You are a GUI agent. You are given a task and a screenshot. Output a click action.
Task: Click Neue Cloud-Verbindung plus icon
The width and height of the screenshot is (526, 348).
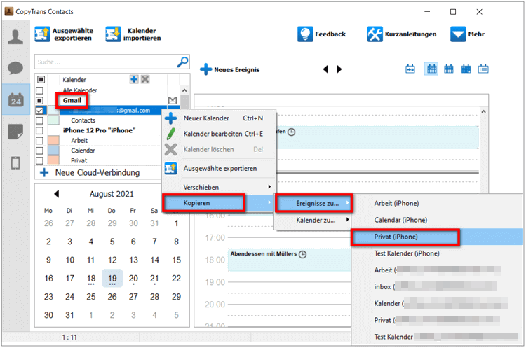pyautogui.click(x=44, y=172)
